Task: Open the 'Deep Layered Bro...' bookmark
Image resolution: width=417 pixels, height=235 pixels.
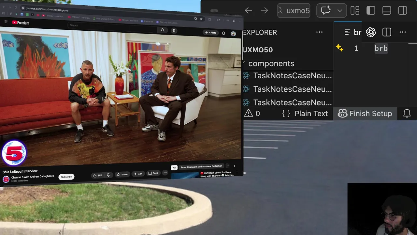Action: click(53, 16)
